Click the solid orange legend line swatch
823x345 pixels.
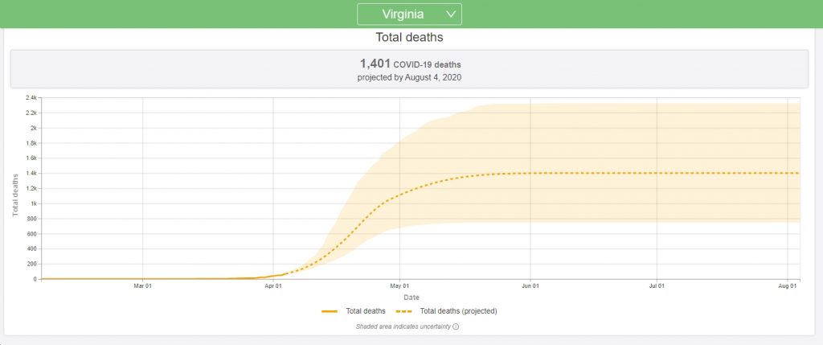(329, 311)
